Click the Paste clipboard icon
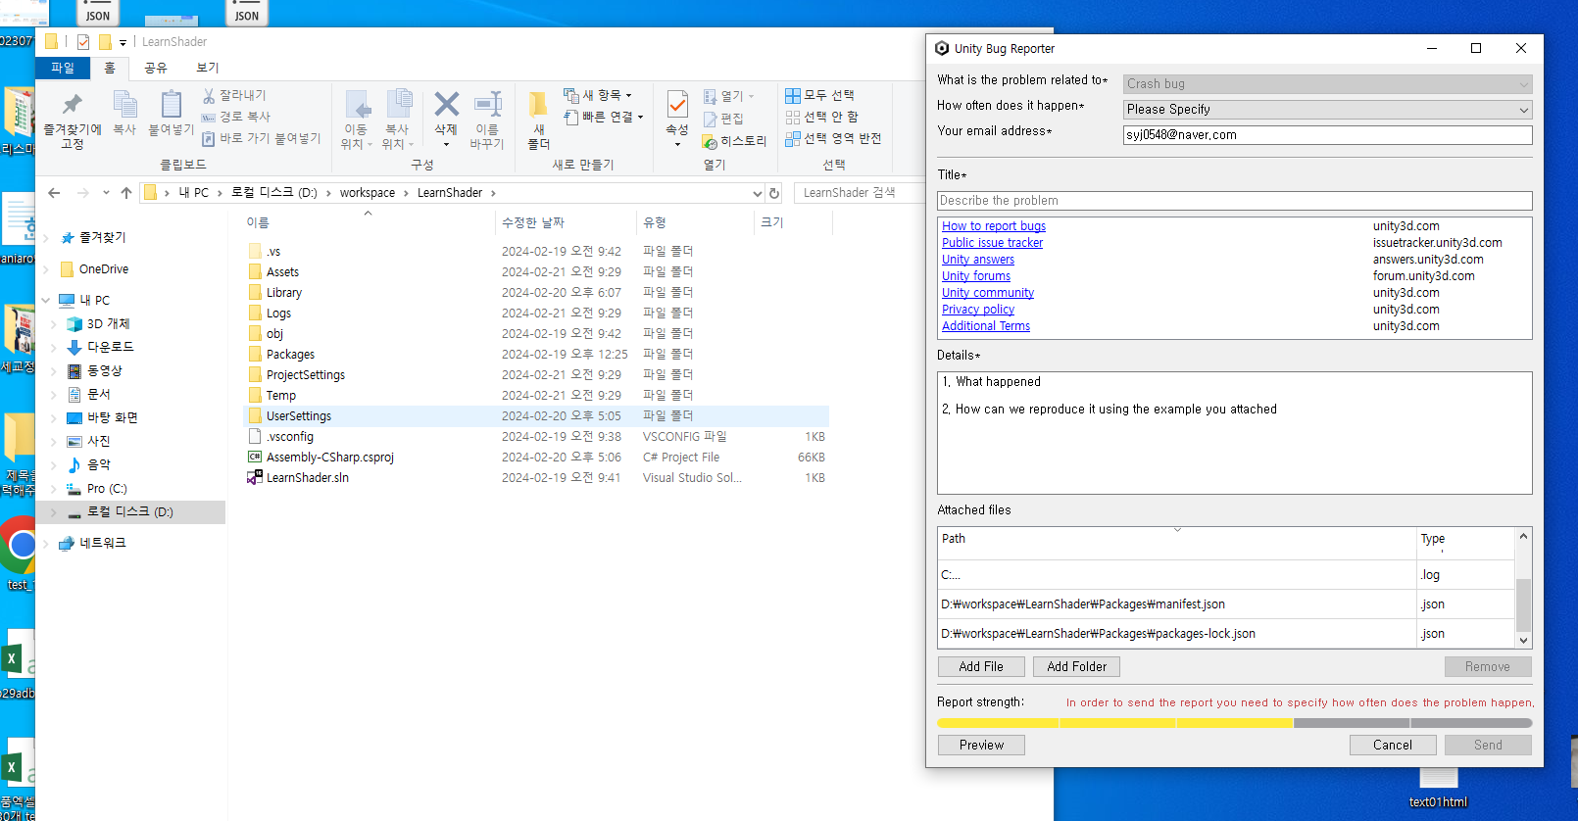1578x821 pixels. [172, 104]
